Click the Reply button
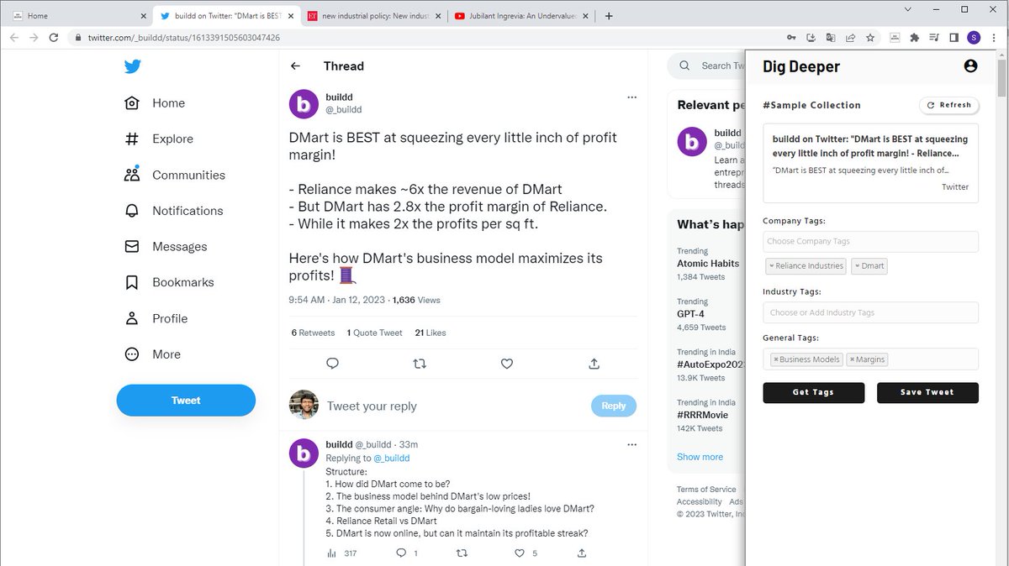Image resolution: width=1009 pixels, height=566 pixels. click(x=614, y=406)
